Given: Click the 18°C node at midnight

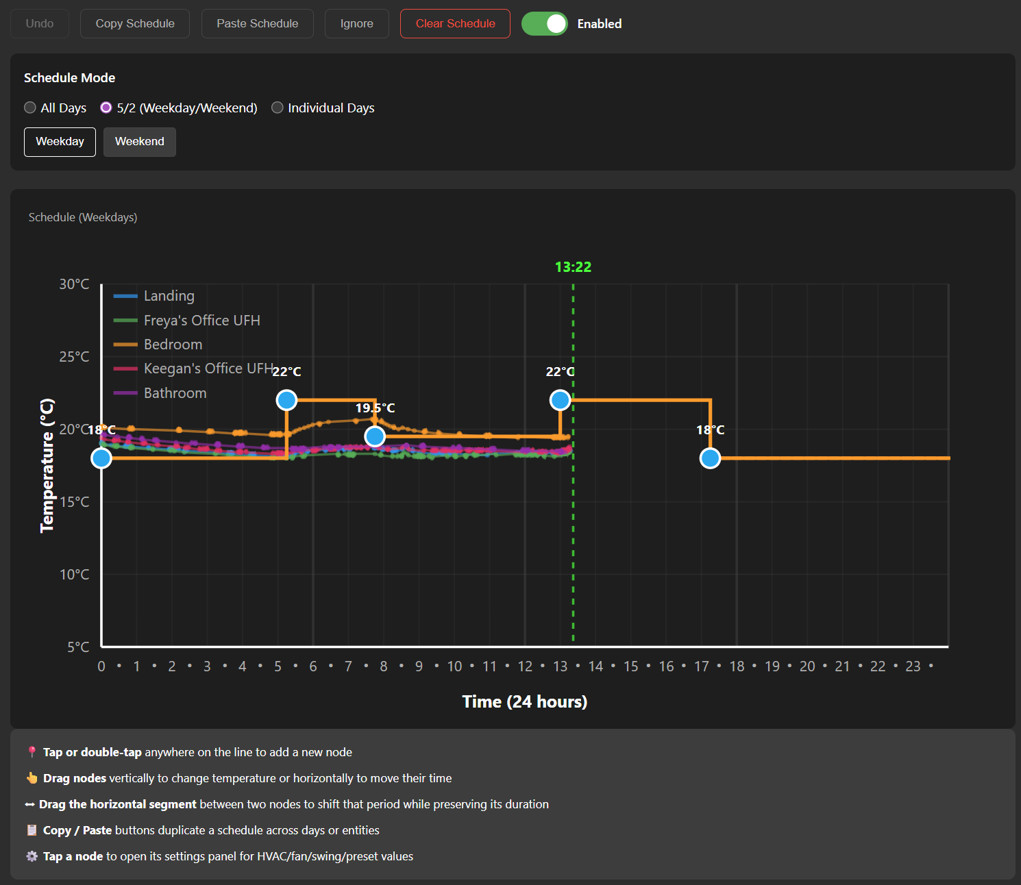Looking at the screenshot, I should pos(101,458).
